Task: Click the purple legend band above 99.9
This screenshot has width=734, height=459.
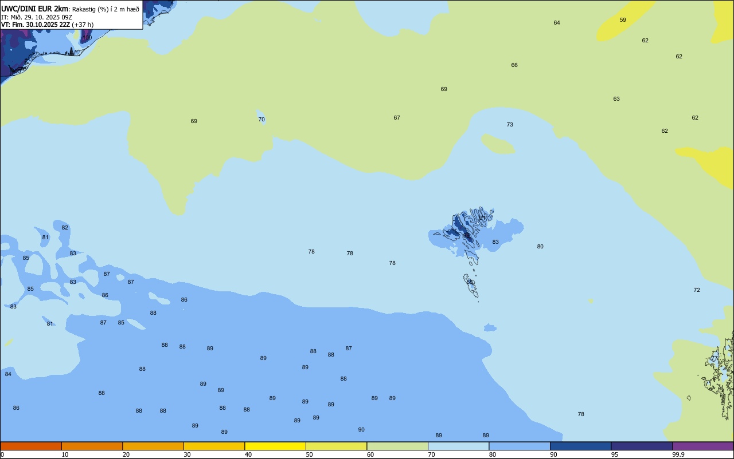Action: [702, 446]
